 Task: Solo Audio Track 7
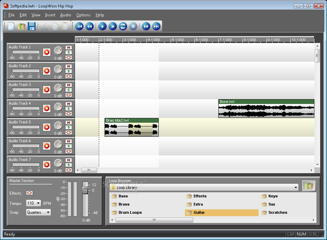pyautogui.click(x=68, y=165)
